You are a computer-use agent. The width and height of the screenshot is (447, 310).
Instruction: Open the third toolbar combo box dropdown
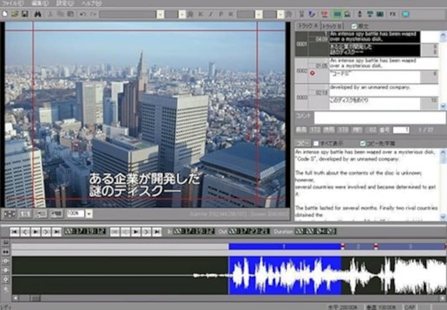click(259, 14)
